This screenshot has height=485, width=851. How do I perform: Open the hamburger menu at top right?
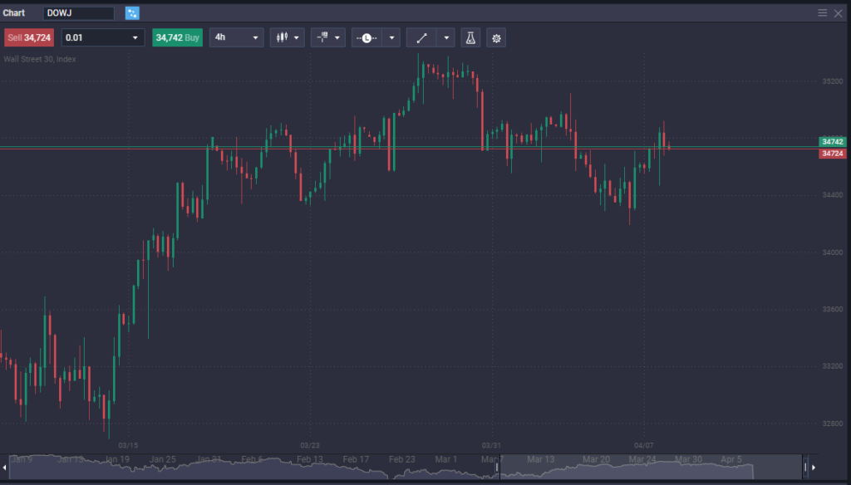pos(822,12)
